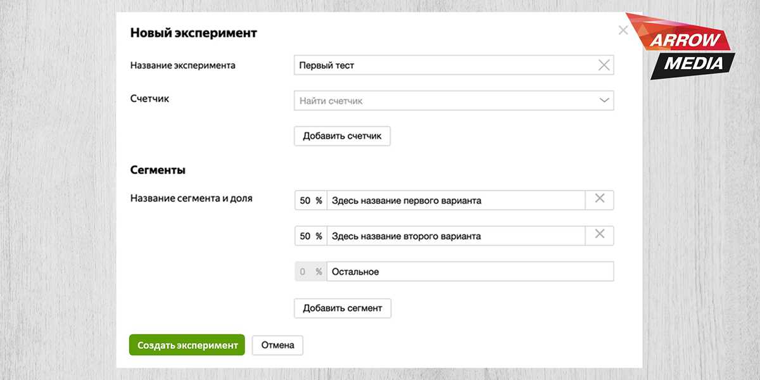Remove the first variant segment

pyautogui.click(x=600, y=199)
